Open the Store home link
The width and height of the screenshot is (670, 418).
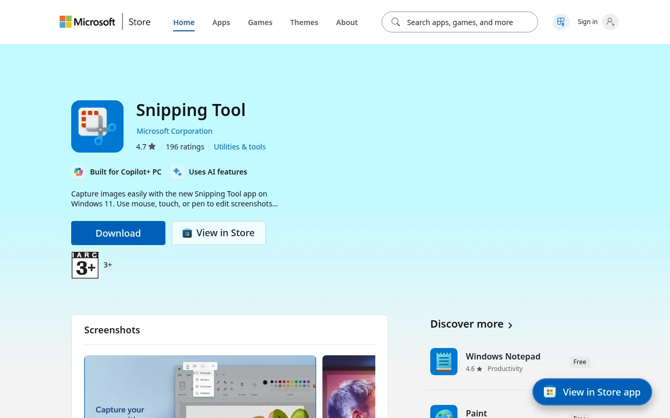[139, 22]
